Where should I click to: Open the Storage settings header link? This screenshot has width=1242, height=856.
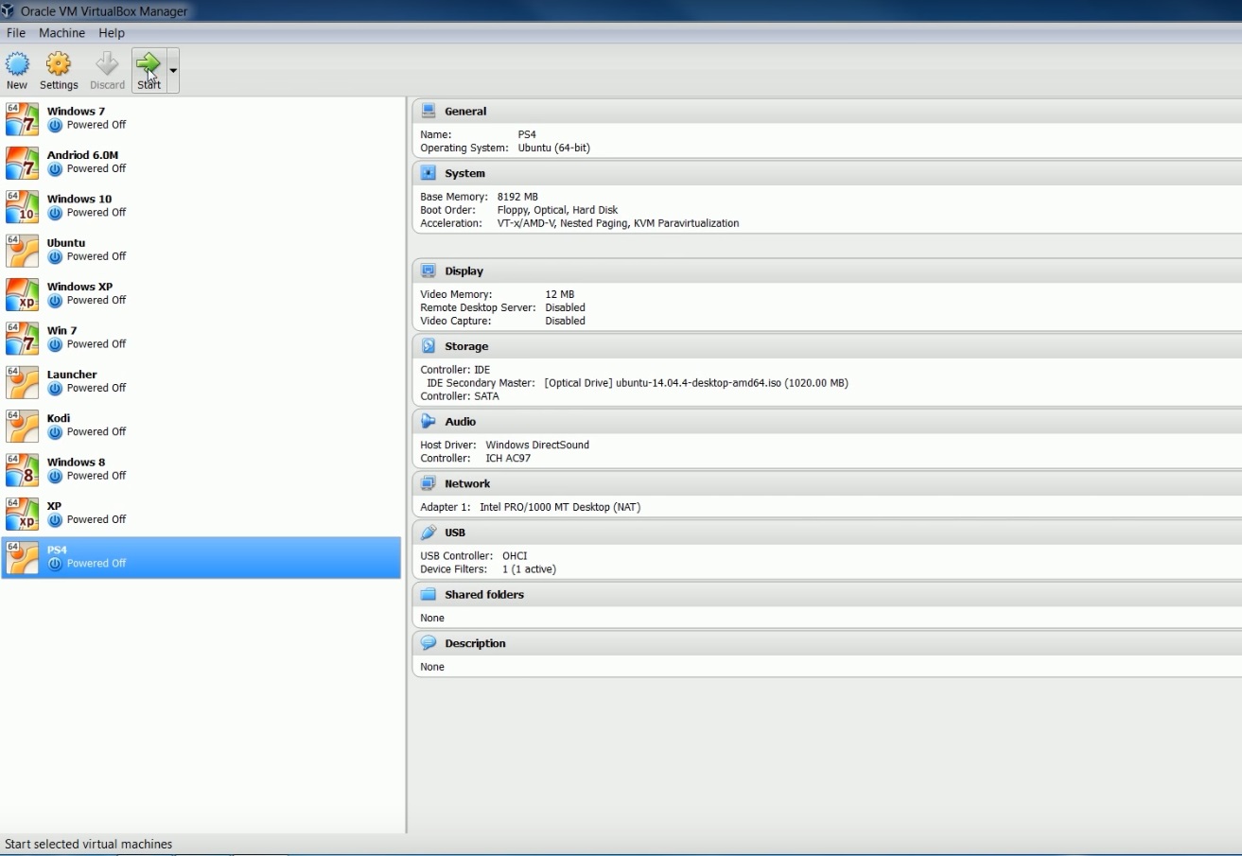click(466, 347)
